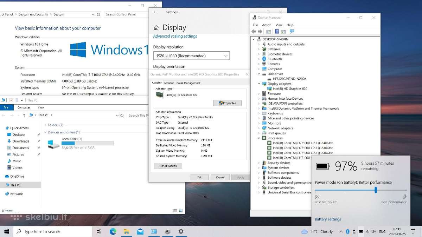Image resolution: width=422 pixels, height=237 pixels.
Task: Open the Help menu in Device Manager
Action: (290, 25)
